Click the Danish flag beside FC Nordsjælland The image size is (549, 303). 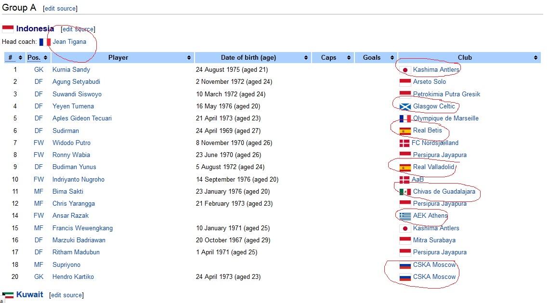tap(404, 143)
